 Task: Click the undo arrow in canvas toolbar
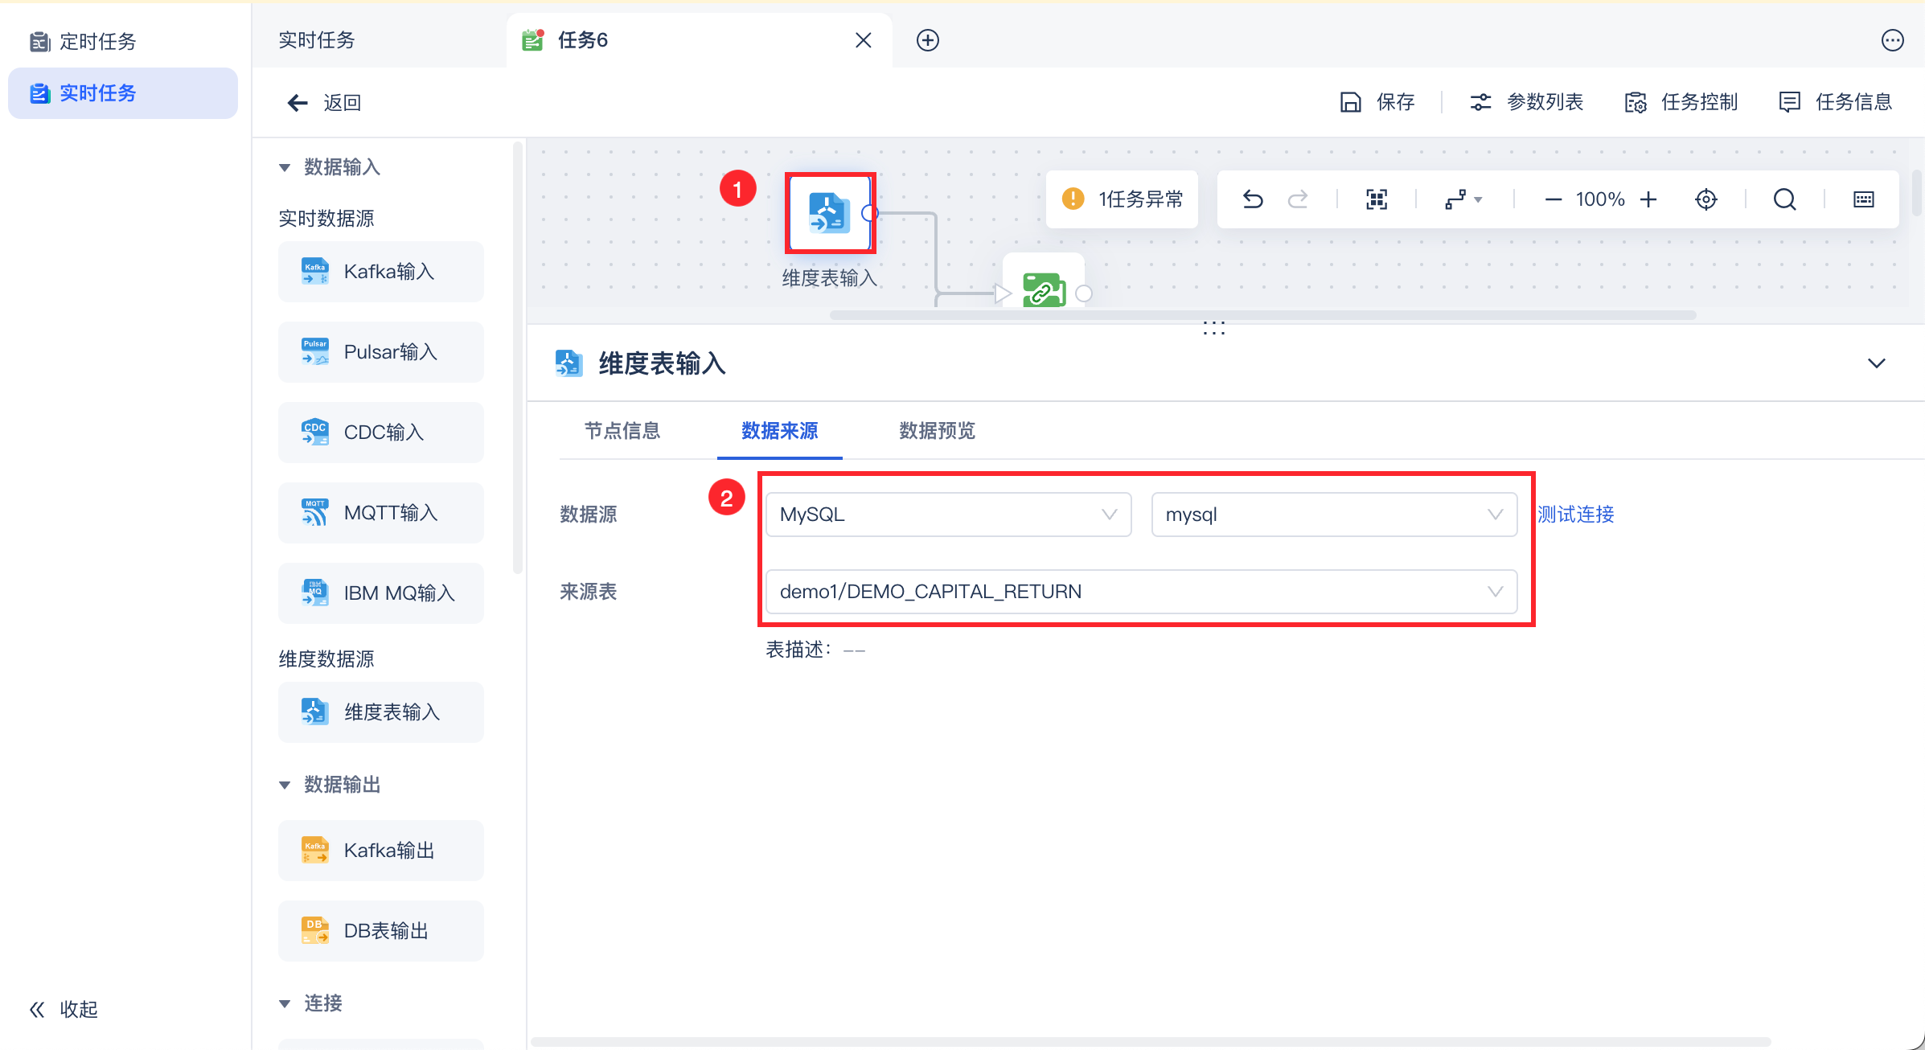coord(1253,199)
